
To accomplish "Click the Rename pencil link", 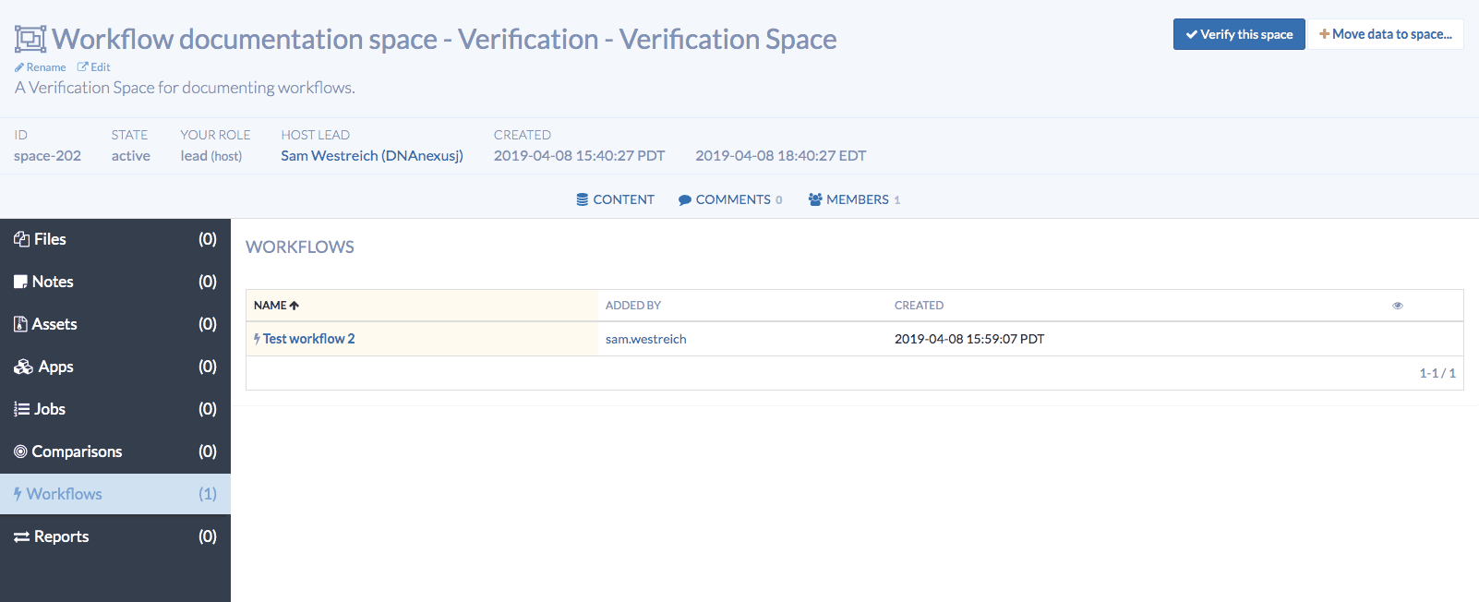I will [x=41, y=67].
